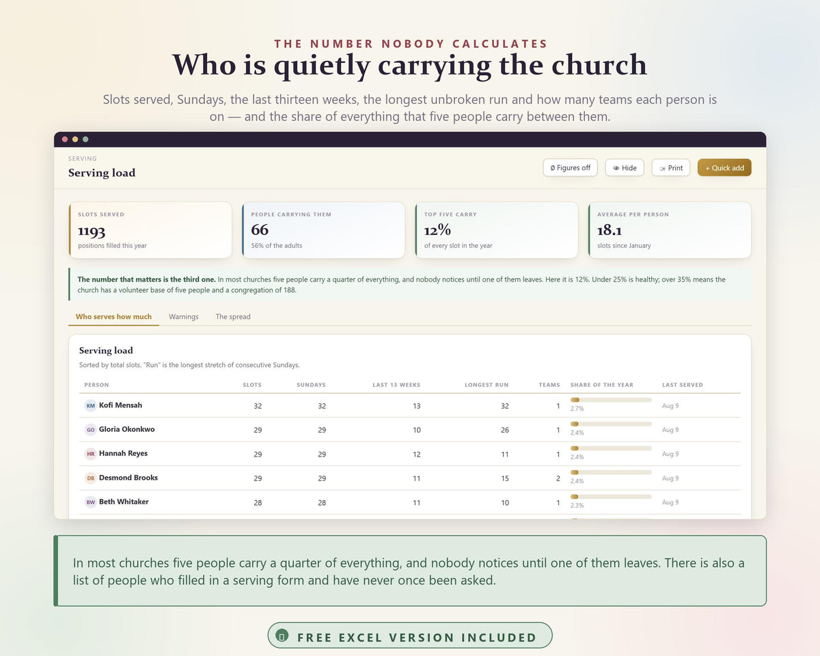Click the Slots column header
The height and width of the screenshot is (656, 820).
tap(252, 385)
